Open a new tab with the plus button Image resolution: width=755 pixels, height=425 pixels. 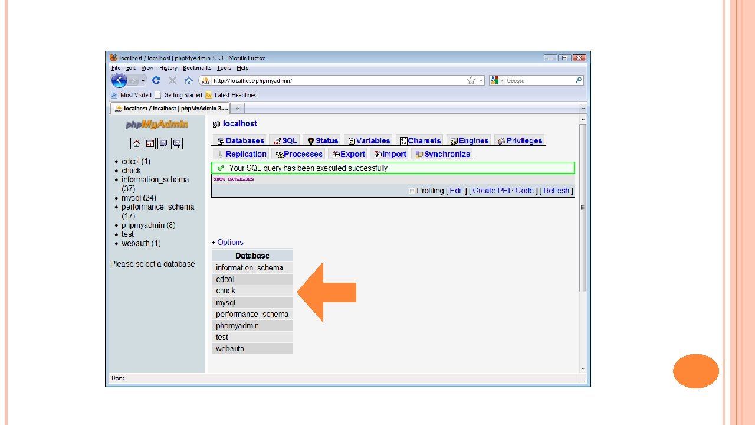(x=238, y=109)
